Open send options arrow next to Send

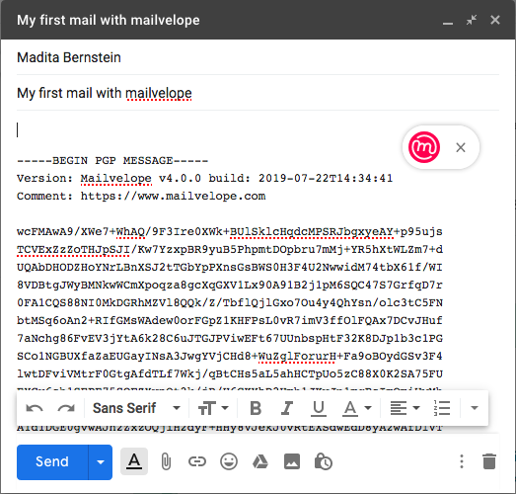[101, 462]
